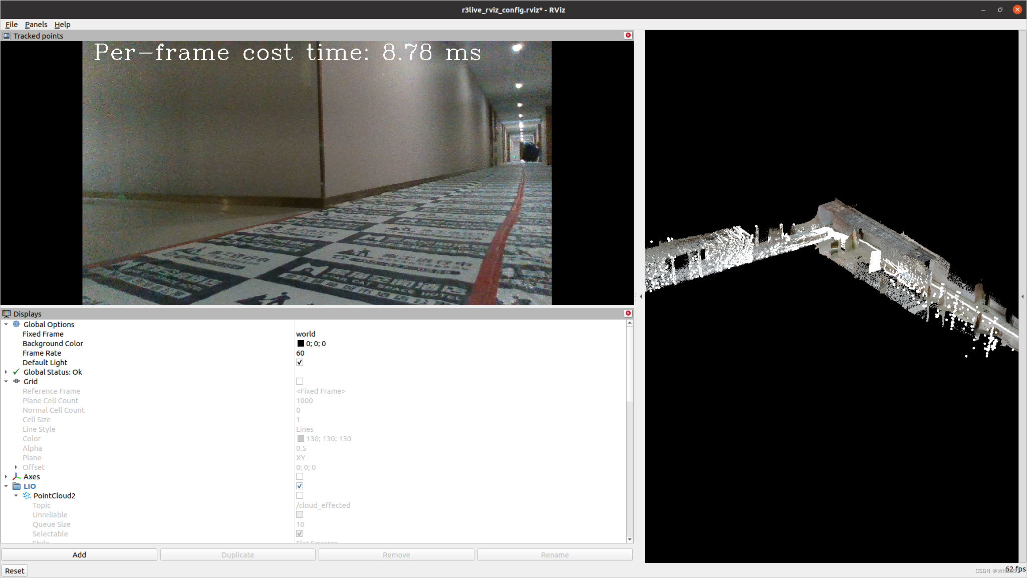Viewport: 1027px width, 578px height.
Task: Collapse the Global Options tree
Action: pos(6,324)
